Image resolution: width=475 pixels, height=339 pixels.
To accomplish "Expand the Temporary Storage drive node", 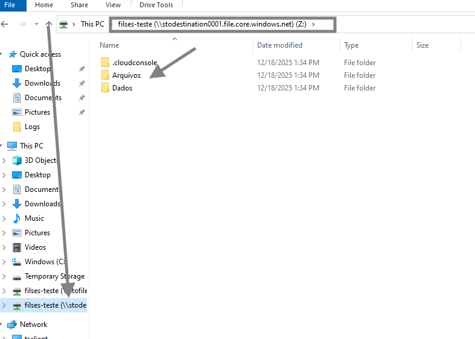I will tap(4, 276).
